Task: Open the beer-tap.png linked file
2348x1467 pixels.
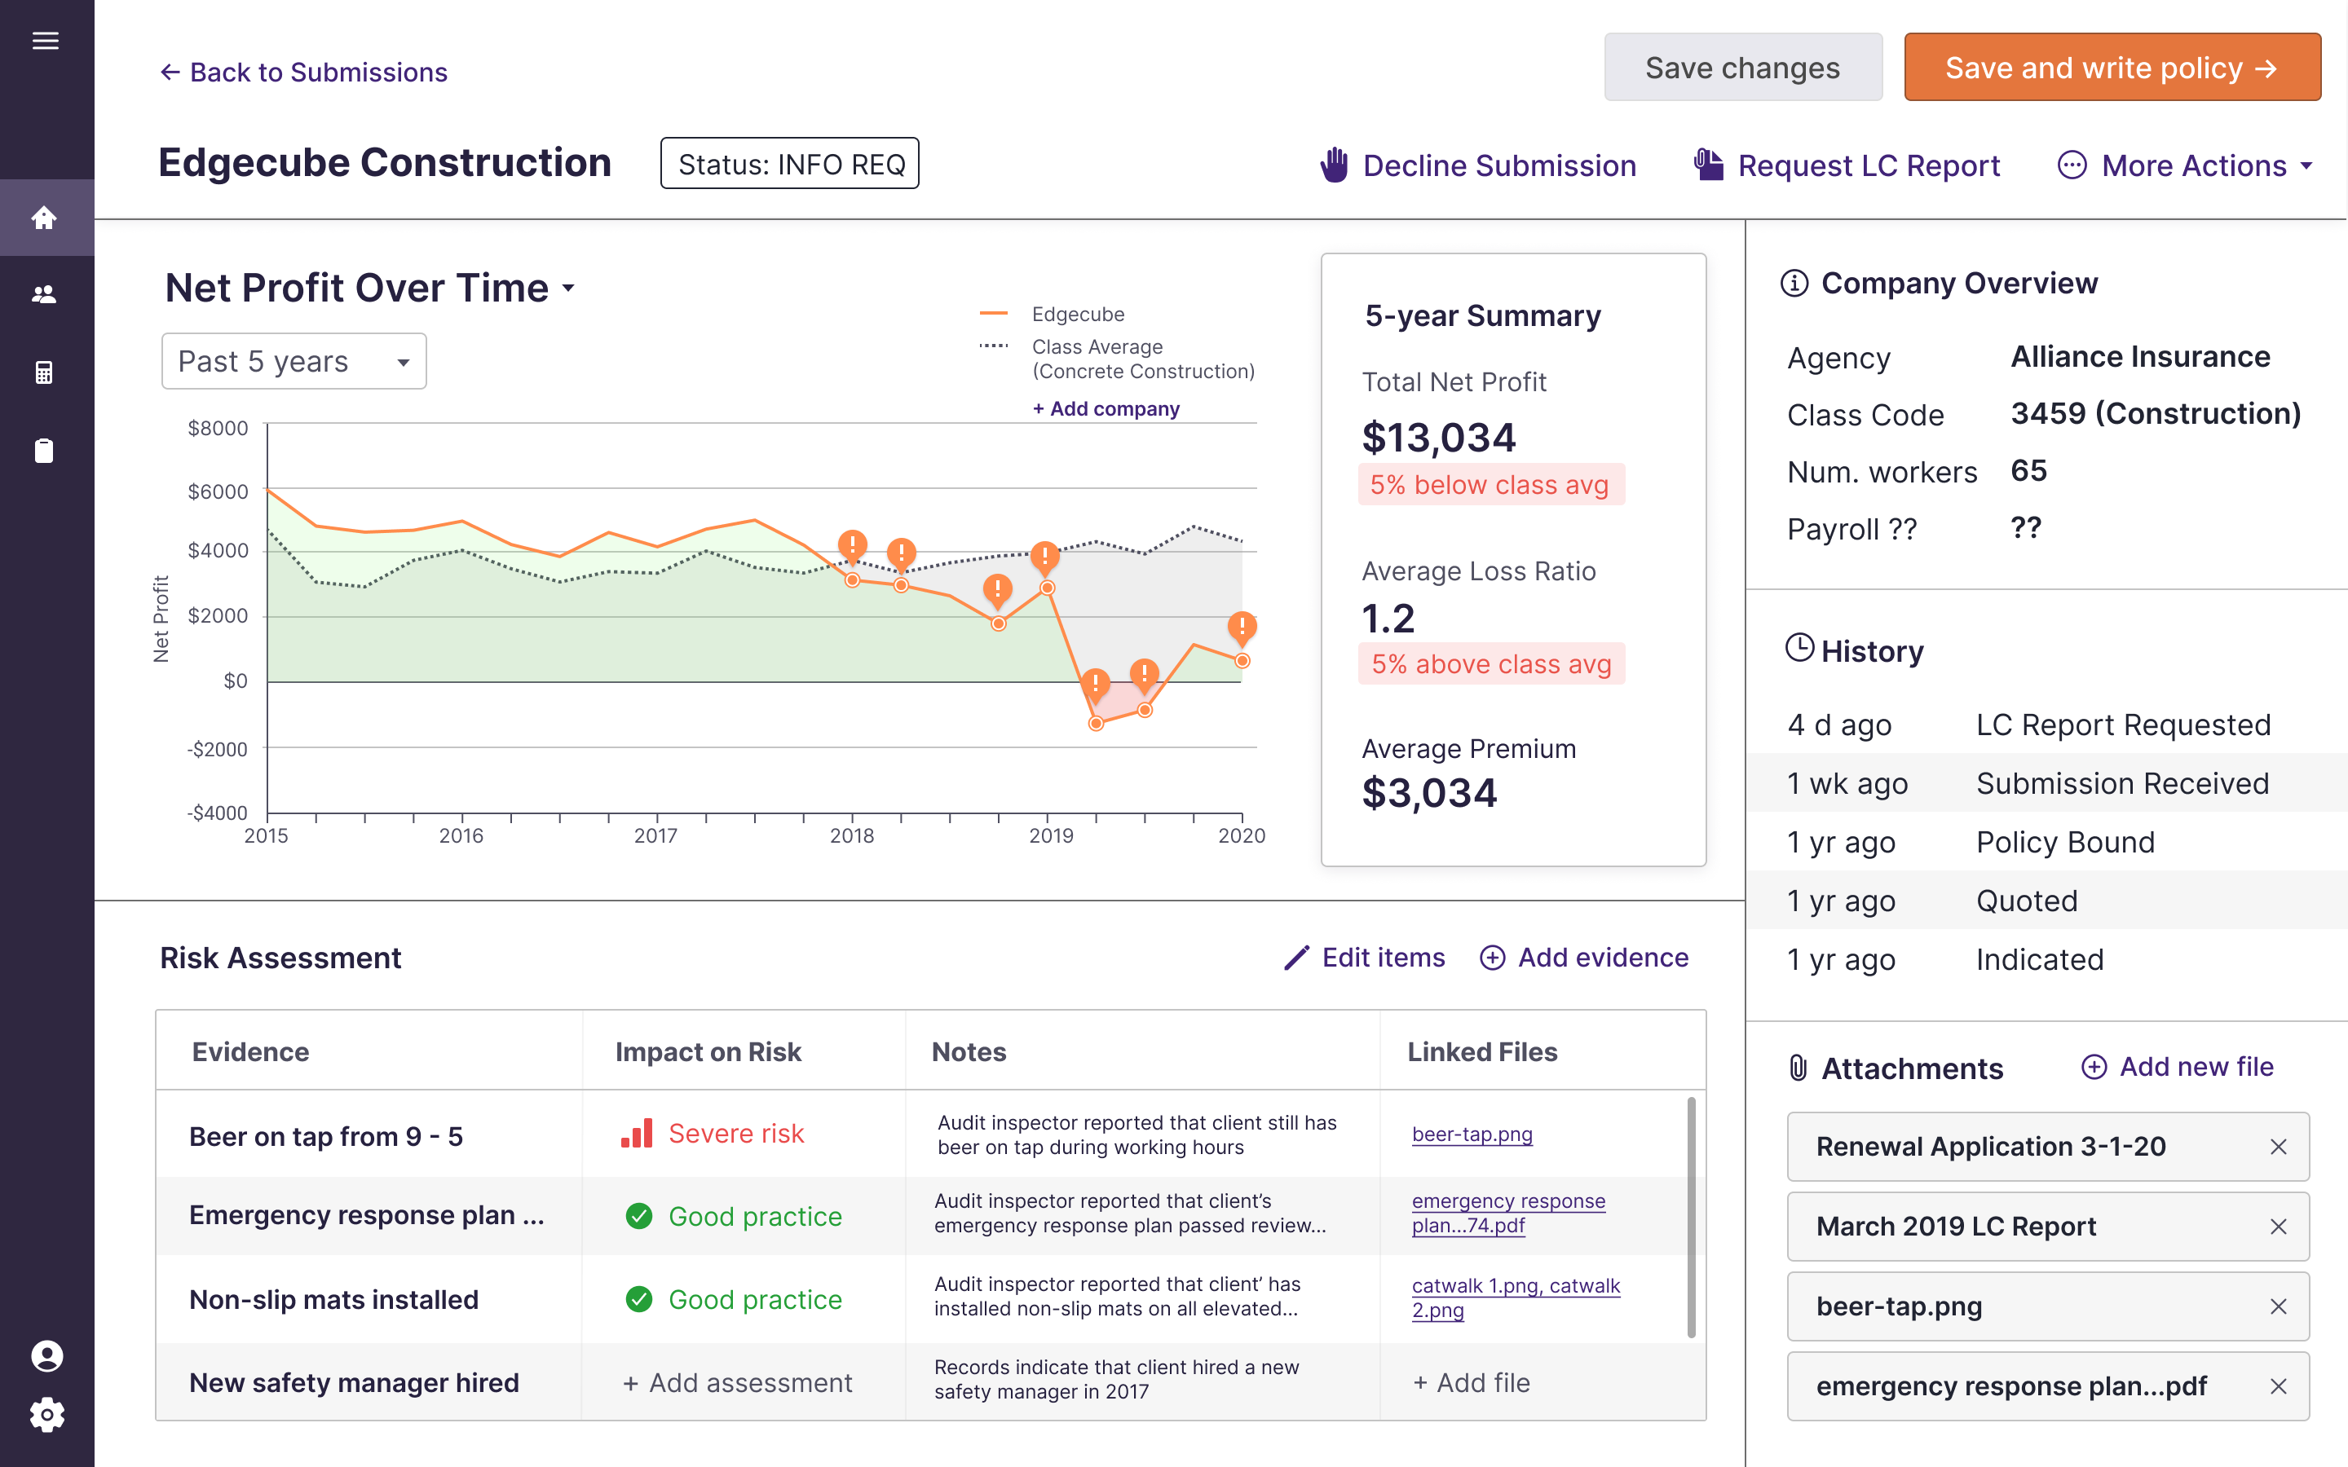Action: [1472, 1134]
